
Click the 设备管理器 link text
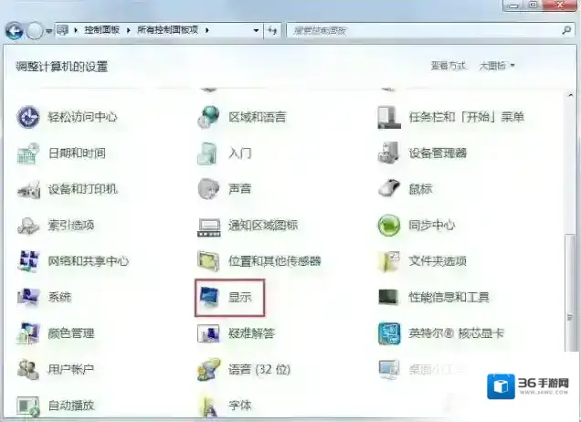[x=438, y=153]
